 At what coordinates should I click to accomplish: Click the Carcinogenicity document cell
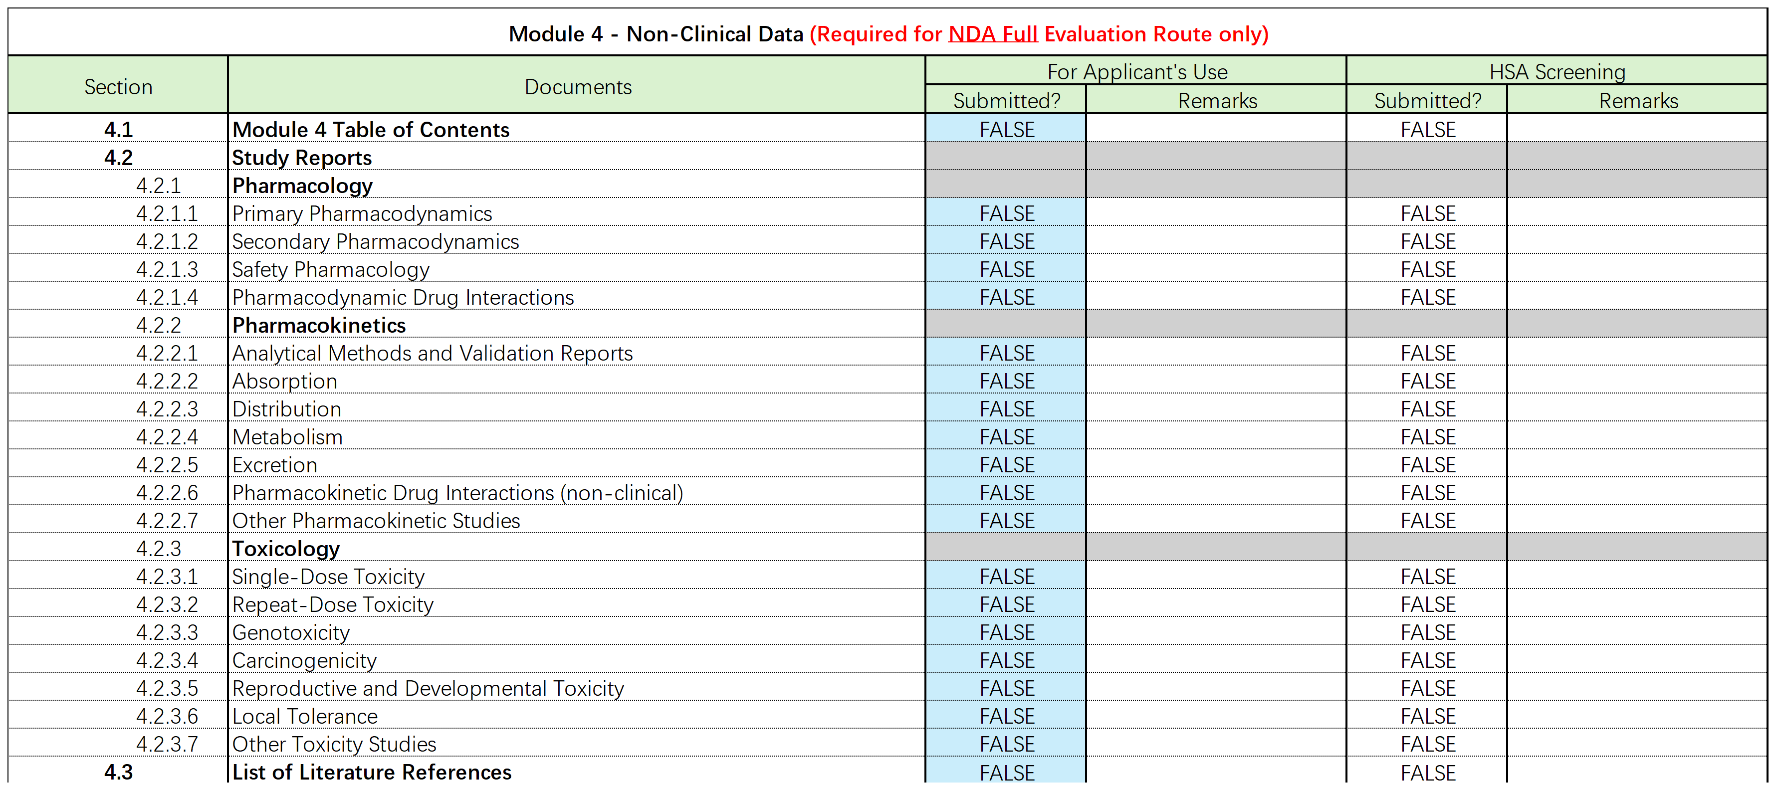pyautogui.click(x=576, y=660)
